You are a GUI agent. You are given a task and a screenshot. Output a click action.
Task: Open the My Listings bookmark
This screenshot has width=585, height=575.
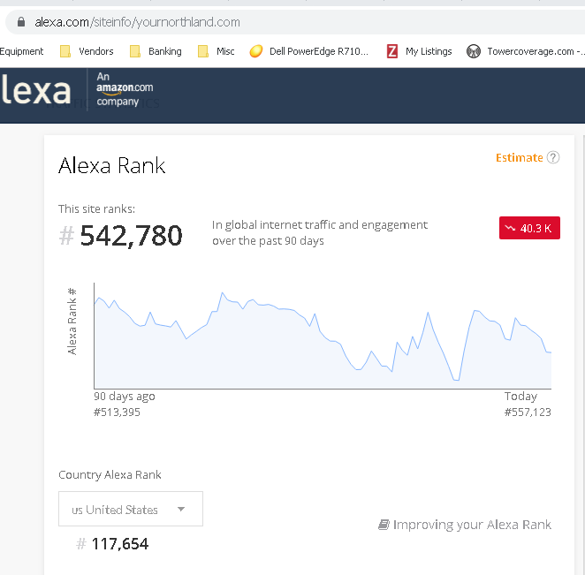(x=420, y=51)
